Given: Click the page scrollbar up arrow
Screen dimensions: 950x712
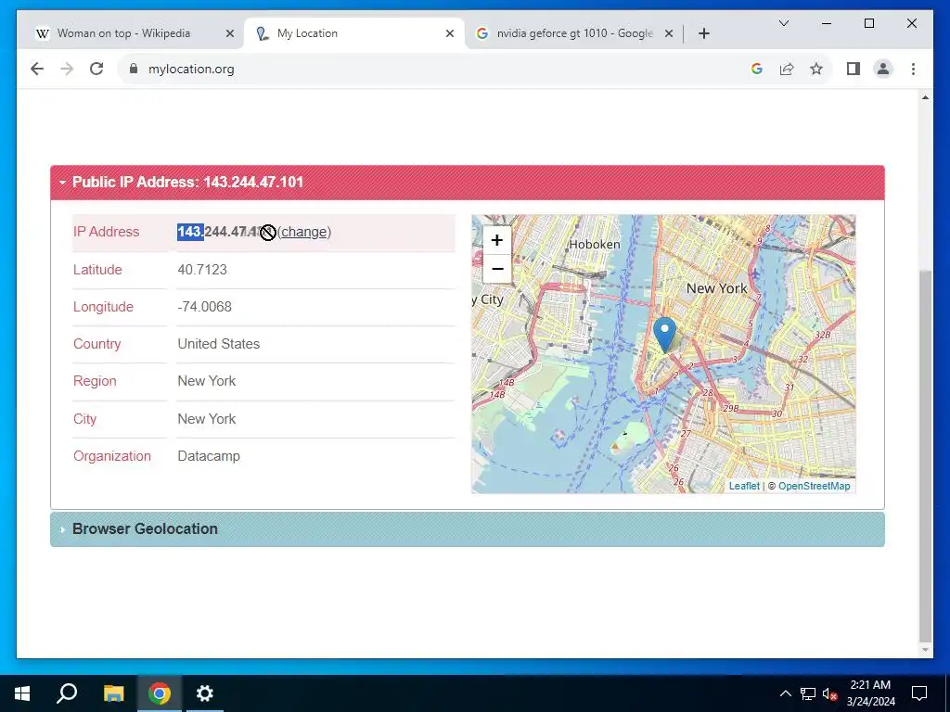Looking at the screenshot, I should (x=925, y=97).
